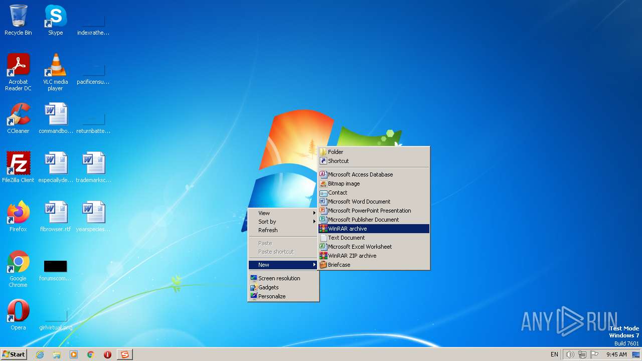Open the Recycle Bin desktop icon
This screenshot has width=642, height=361.
pos(18,20)
